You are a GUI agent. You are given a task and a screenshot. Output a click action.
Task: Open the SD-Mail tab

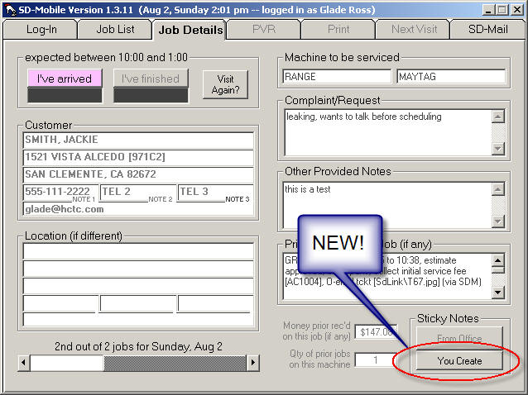(487, 29)
